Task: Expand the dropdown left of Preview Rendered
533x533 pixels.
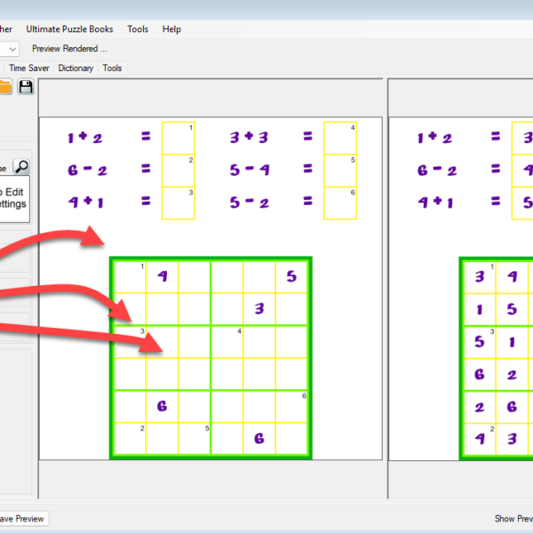Action: point(11,49)
